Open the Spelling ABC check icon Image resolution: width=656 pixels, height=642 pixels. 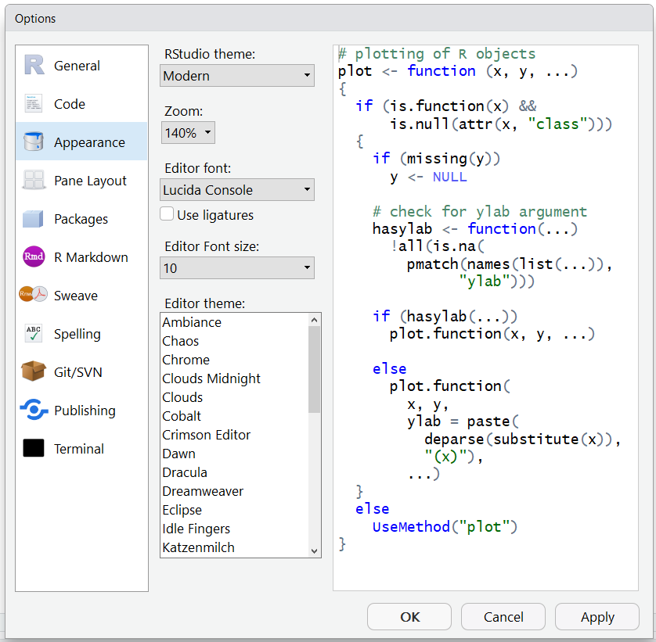(34, 334)
